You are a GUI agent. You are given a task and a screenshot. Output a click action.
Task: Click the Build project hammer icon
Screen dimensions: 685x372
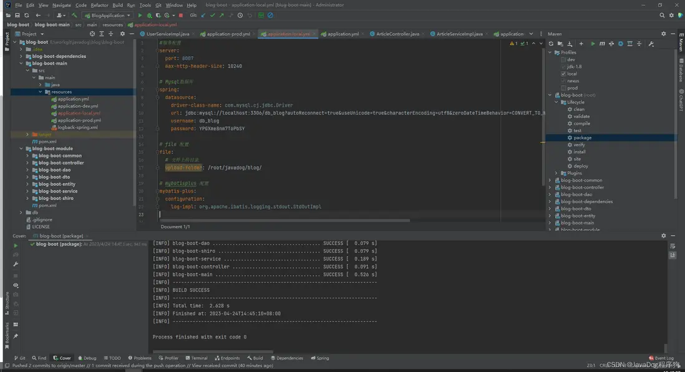75,15
